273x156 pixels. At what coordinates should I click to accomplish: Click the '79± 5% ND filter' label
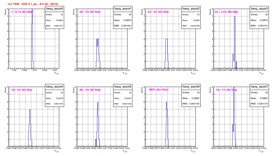[x=22, y=90]
